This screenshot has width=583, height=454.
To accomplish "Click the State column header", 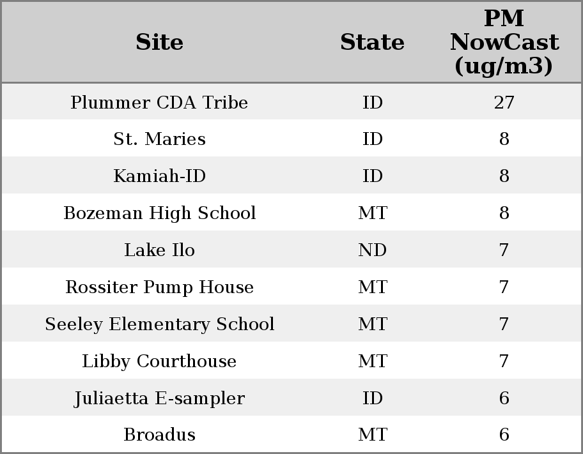I will point(372,42).
